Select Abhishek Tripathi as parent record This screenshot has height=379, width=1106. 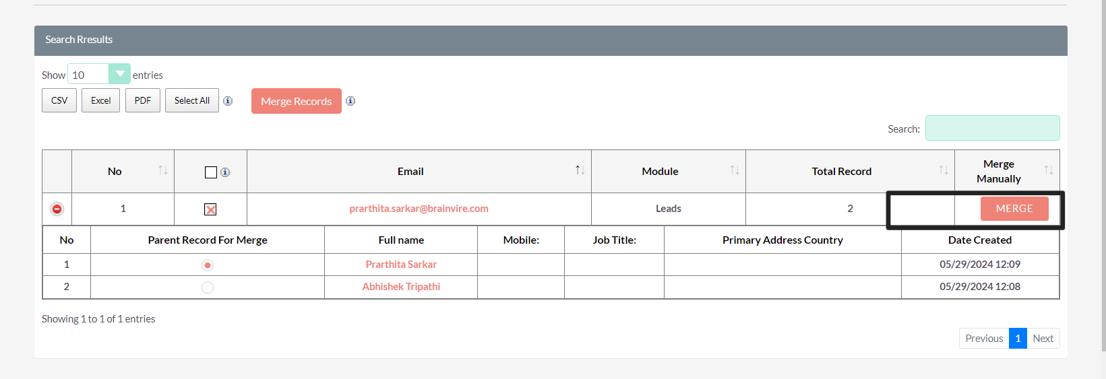point(208,287)
